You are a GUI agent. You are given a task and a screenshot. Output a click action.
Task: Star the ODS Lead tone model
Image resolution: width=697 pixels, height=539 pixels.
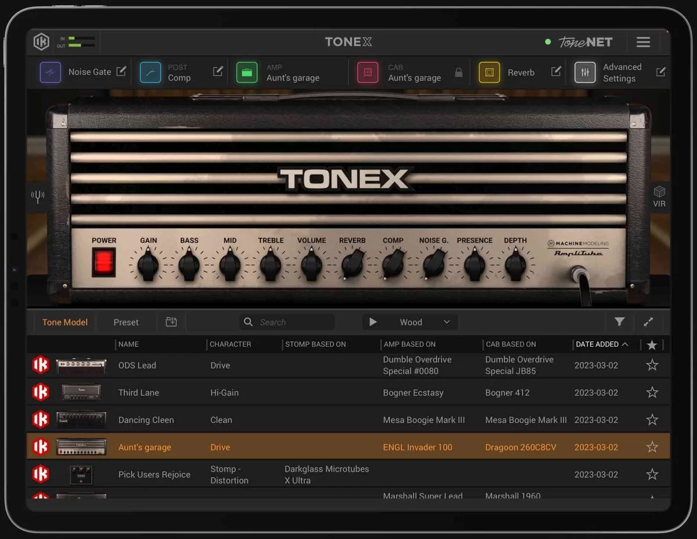pyautogui.click(x=652, y=365)
